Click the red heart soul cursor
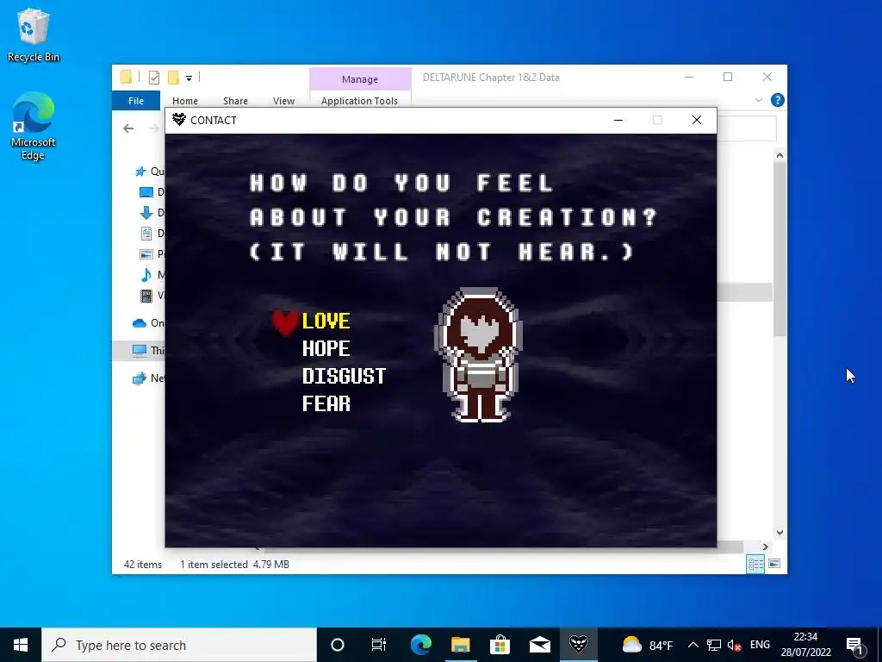 tap(286, 323)
